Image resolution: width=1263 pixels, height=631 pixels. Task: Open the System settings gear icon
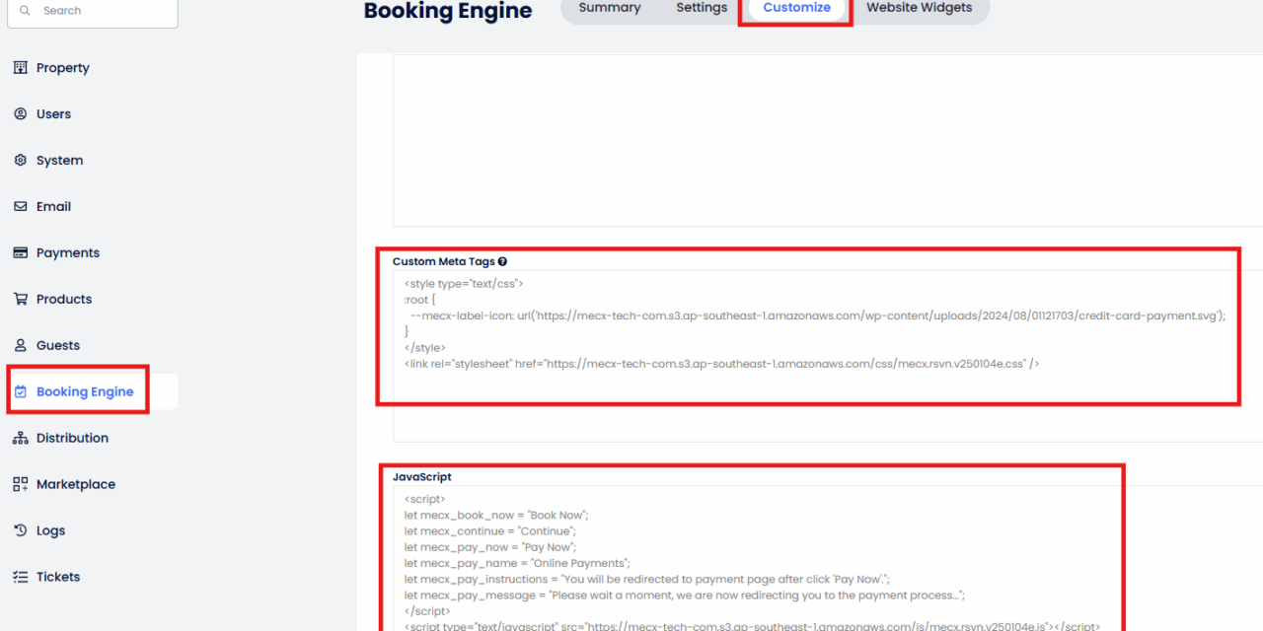21,160
